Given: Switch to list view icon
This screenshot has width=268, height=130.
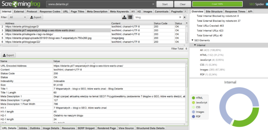Looking at the screenshot, I should (130, 17).
